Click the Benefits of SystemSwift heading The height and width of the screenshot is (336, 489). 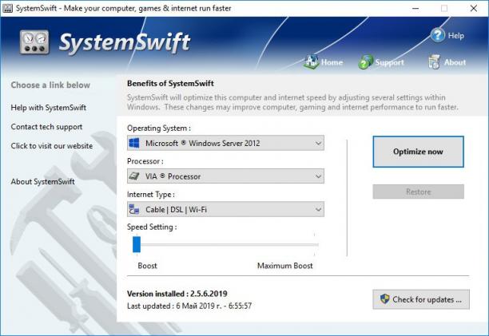point(170,84)
